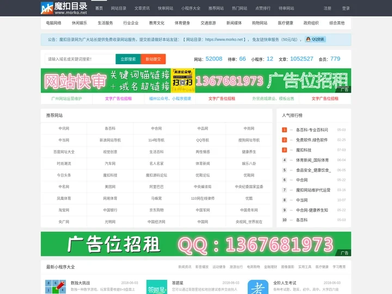
Task: Select the 电脑网络 category
Action: tap(54, 23)
